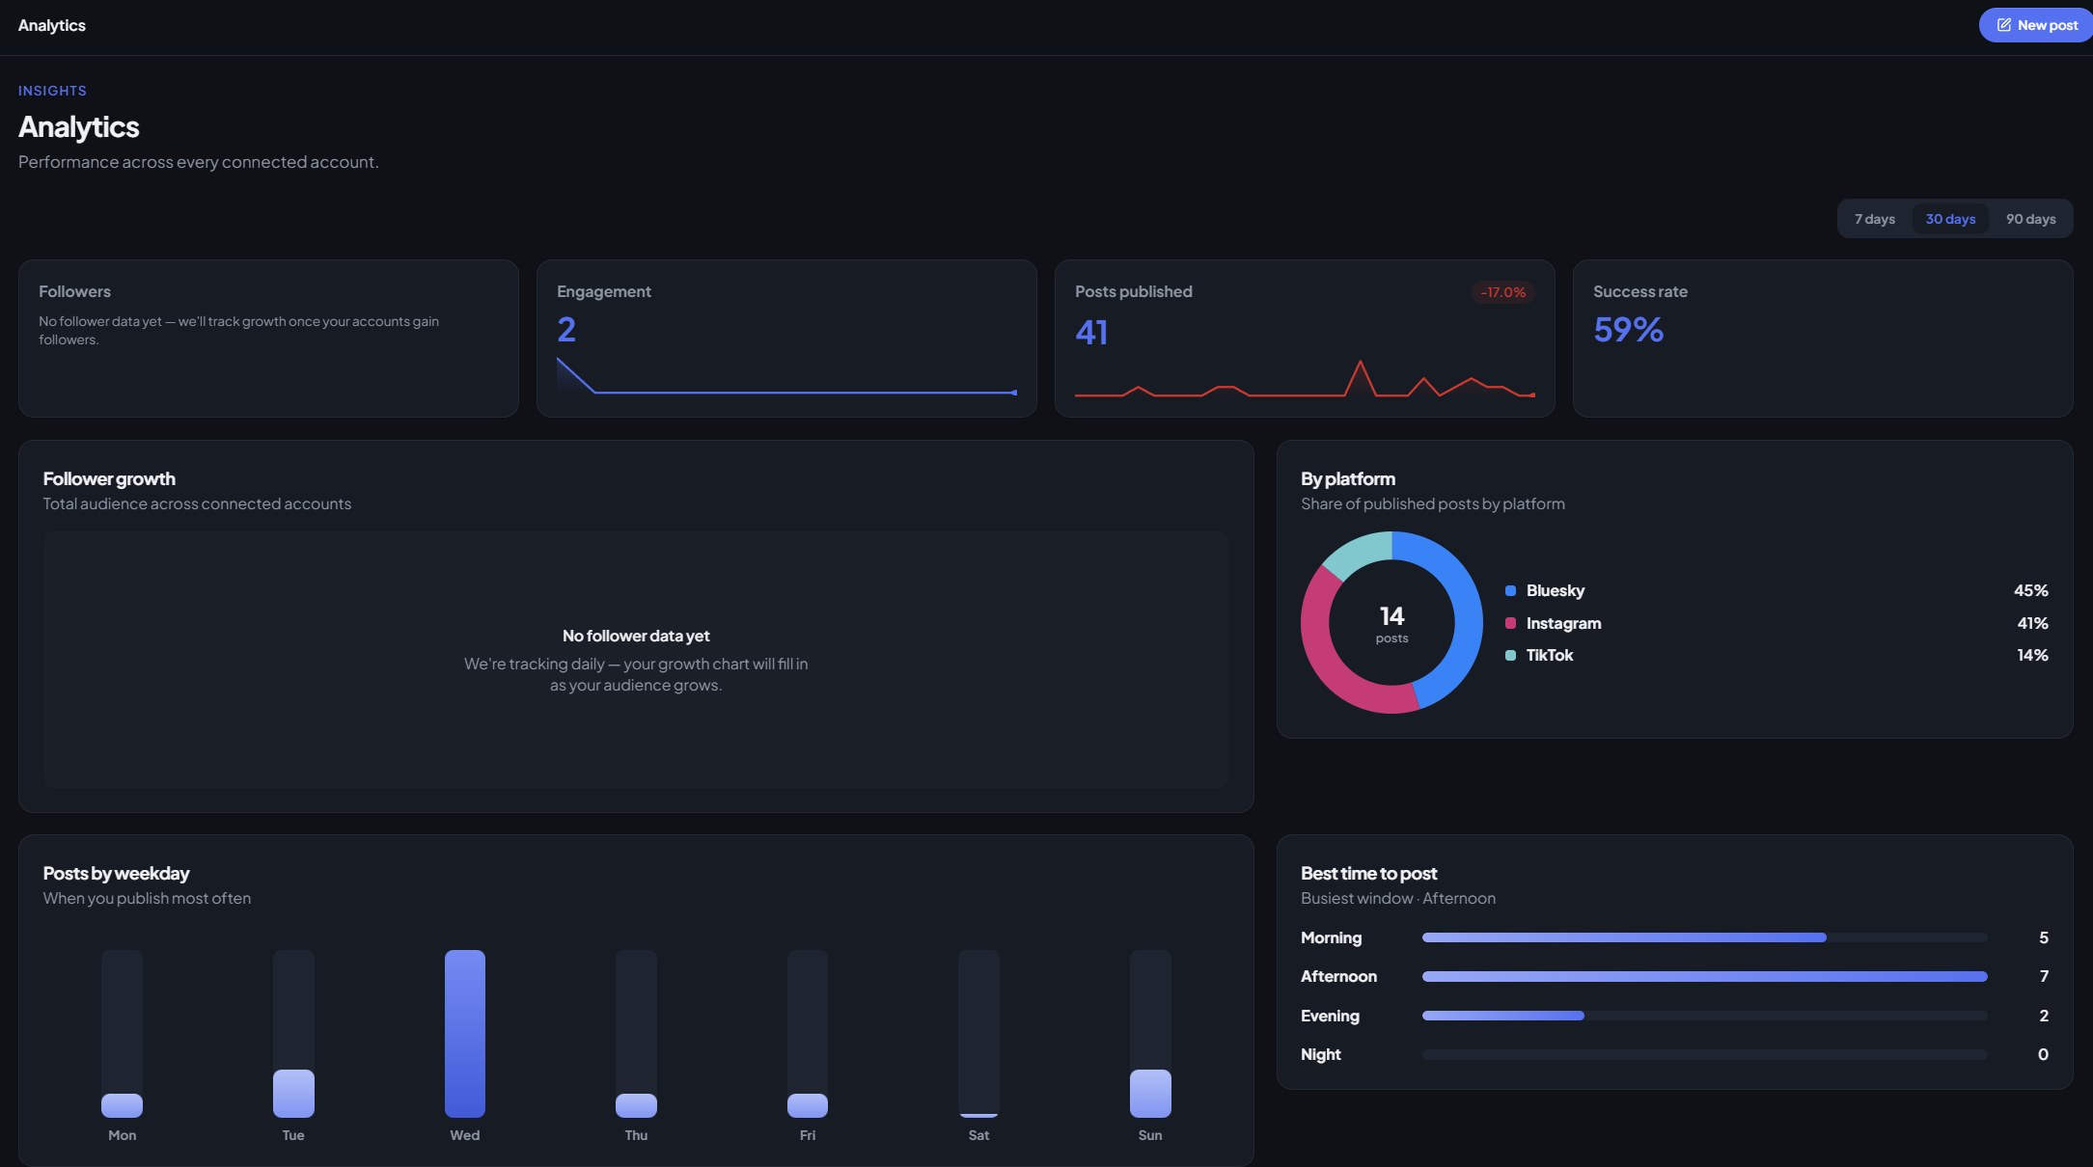Click the Instagram pink legend dot
The image size is (2093, 1167).
1510,623
